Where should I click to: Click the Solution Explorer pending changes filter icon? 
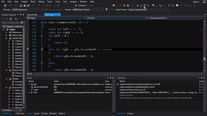16,19
